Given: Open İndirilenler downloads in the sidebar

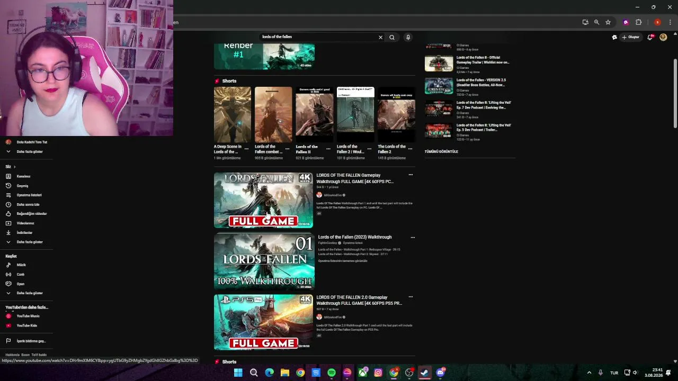Looking at the screenshot, I should [24, 233].
